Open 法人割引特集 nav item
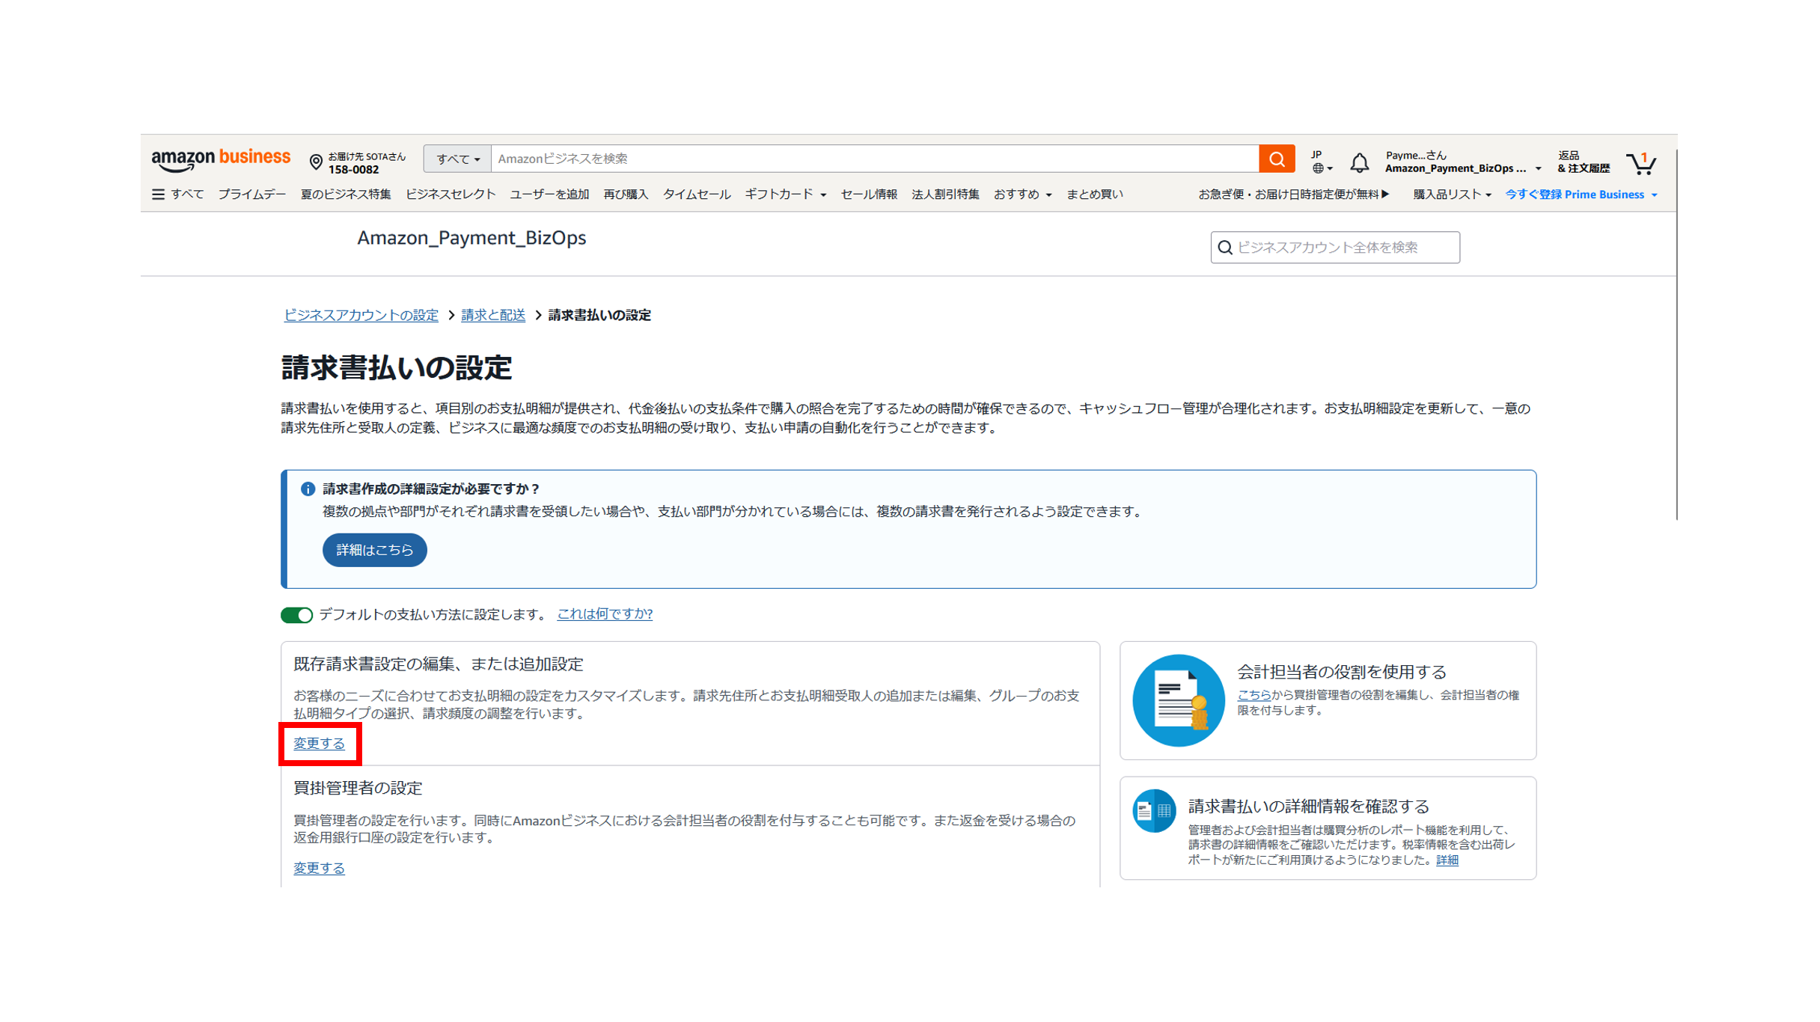The image size is (1820, 1022). tap(945, 195)
